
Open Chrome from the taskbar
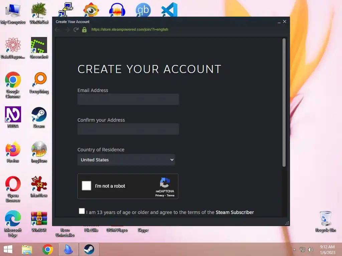pyautogui.click(x=47, y=249)
